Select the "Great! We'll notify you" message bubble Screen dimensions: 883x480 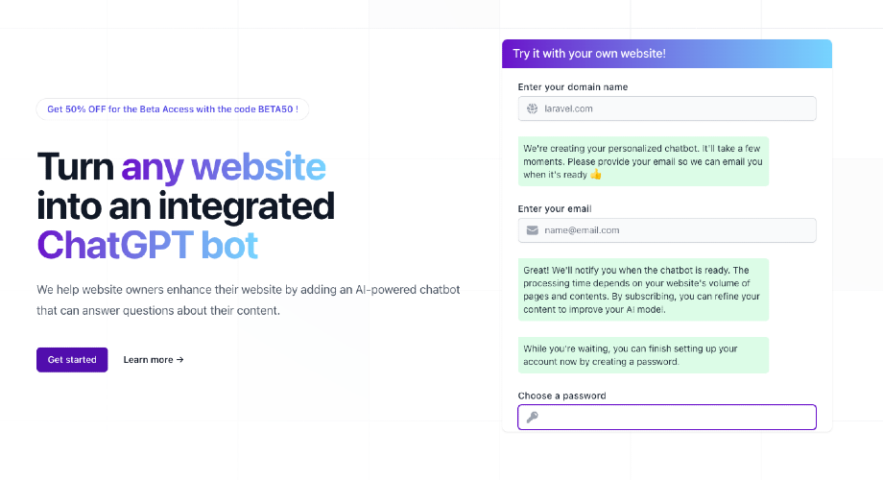(643, 290)
